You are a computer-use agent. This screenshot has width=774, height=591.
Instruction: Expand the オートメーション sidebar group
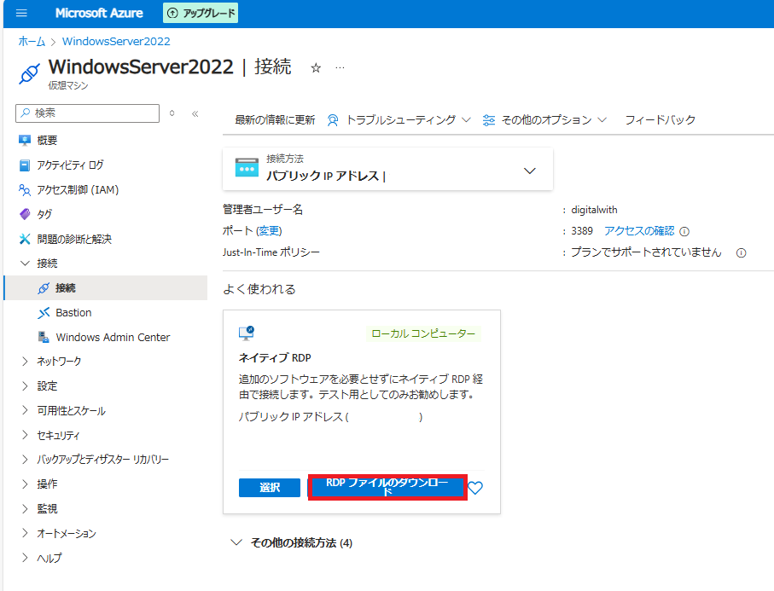[x=26, y=533]
